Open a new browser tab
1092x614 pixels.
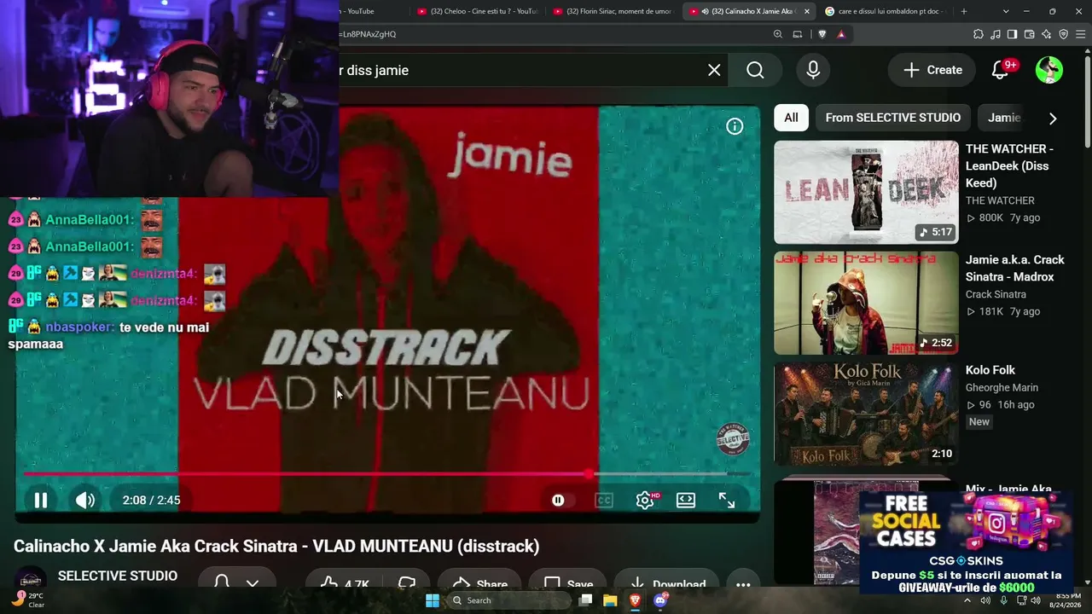(963, 11)
